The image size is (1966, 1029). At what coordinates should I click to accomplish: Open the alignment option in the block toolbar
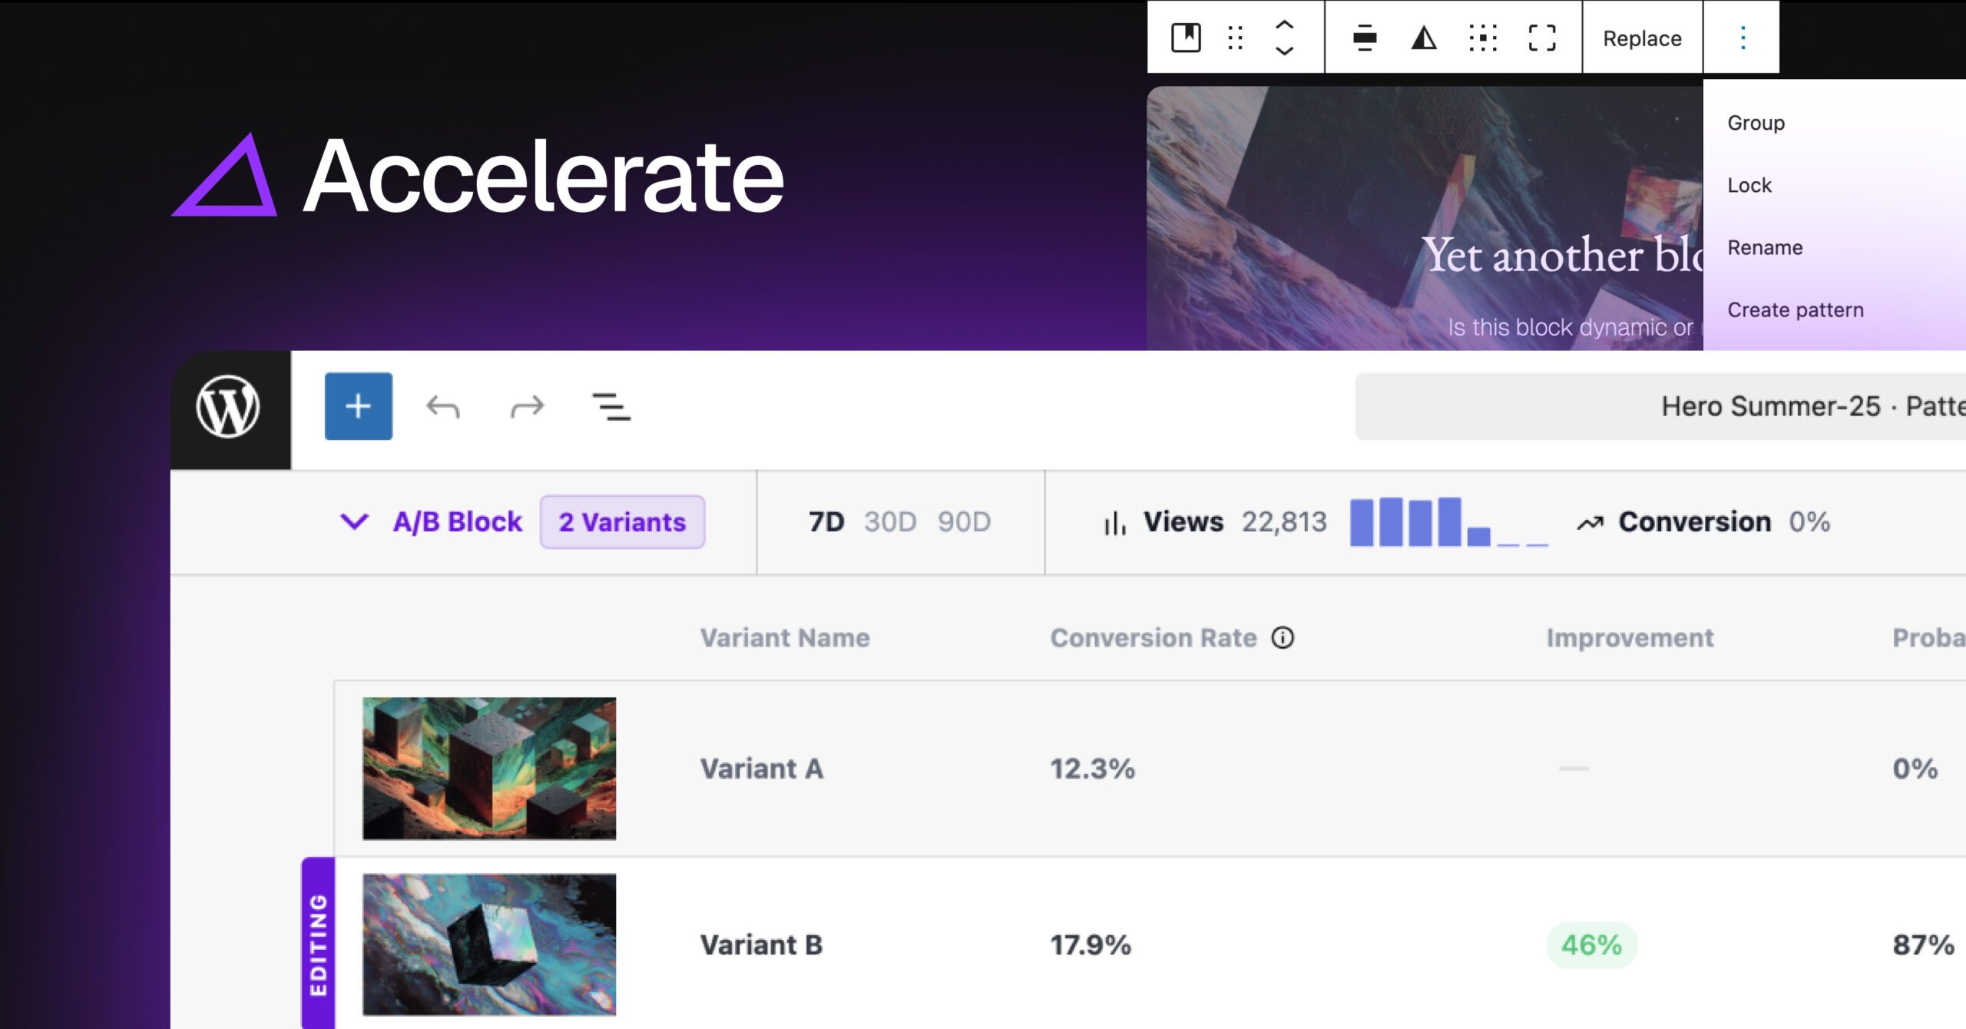click(1364, 37)
